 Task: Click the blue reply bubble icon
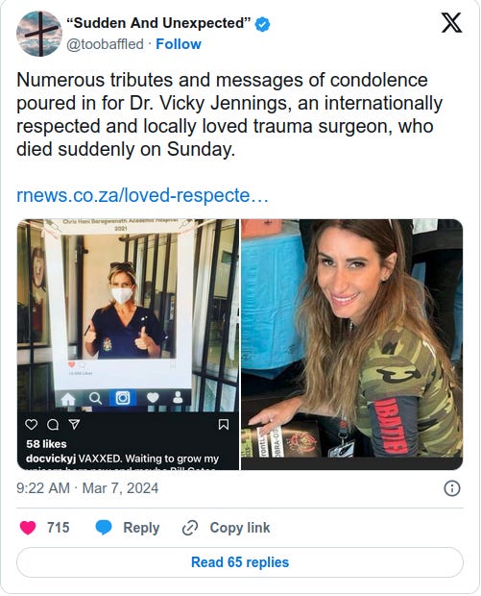click(104, 528)
